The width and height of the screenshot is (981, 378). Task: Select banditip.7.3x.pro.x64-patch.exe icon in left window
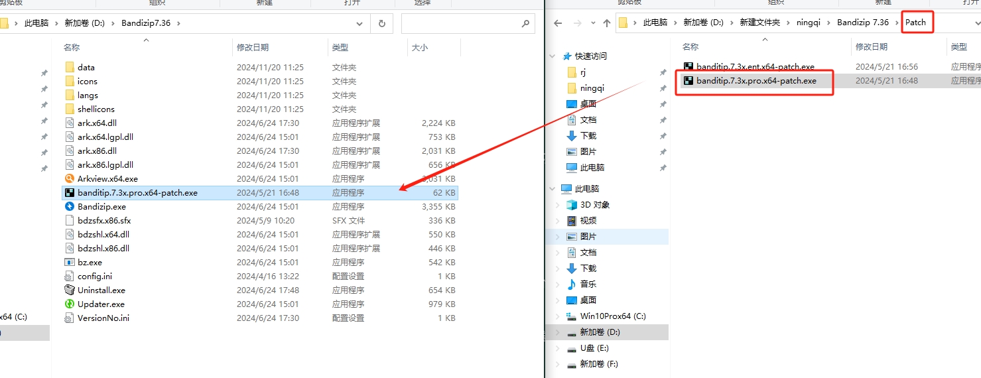(x=70, y=192)
